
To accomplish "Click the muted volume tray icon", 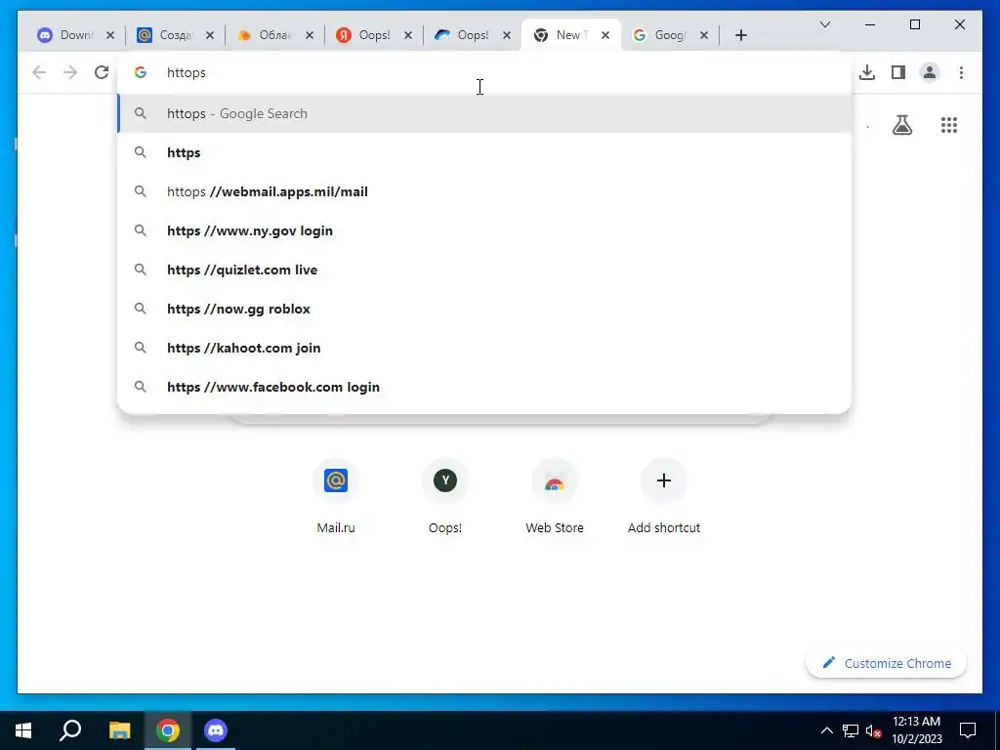I will (x=874, y=730).
